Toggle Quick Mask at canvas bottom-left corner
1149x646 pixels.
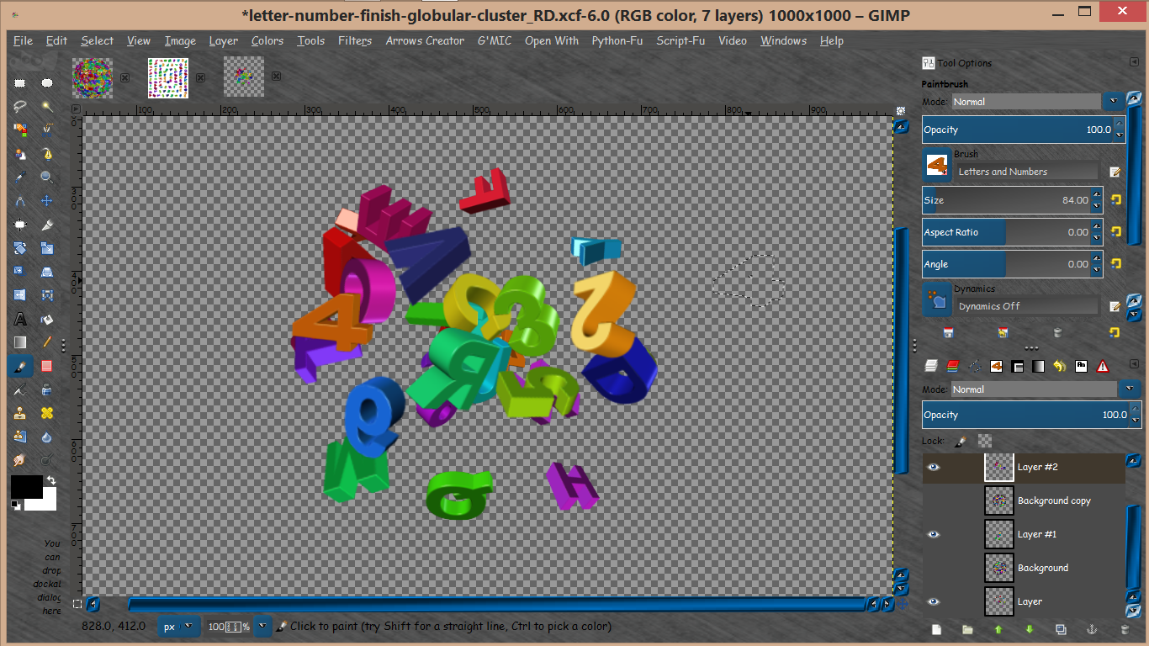point(77,604)
